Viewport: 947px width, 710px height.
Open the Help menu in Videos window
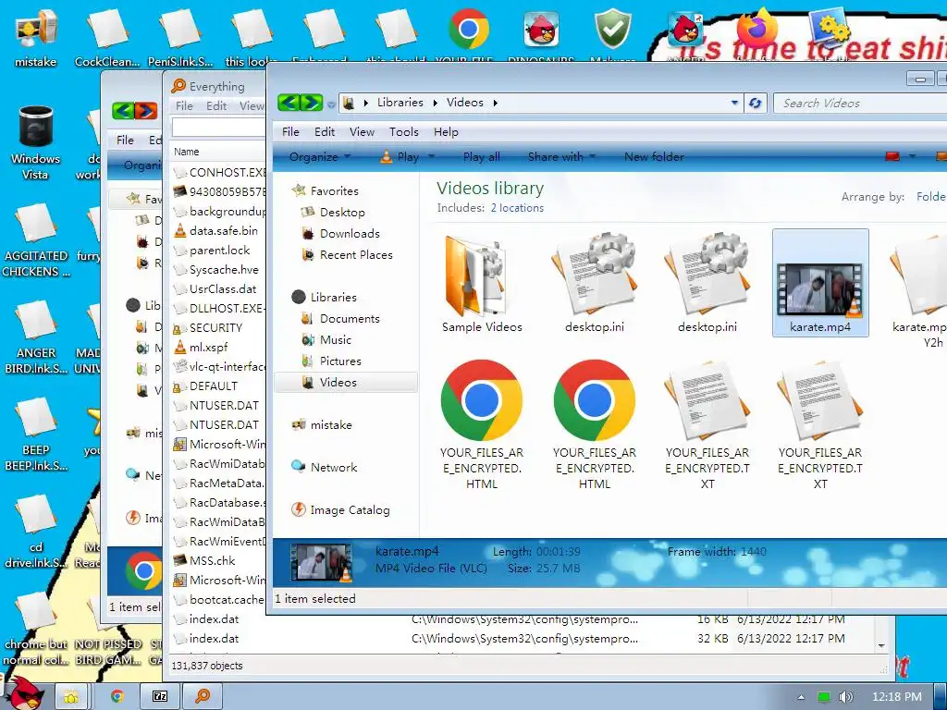pos(446,131)
